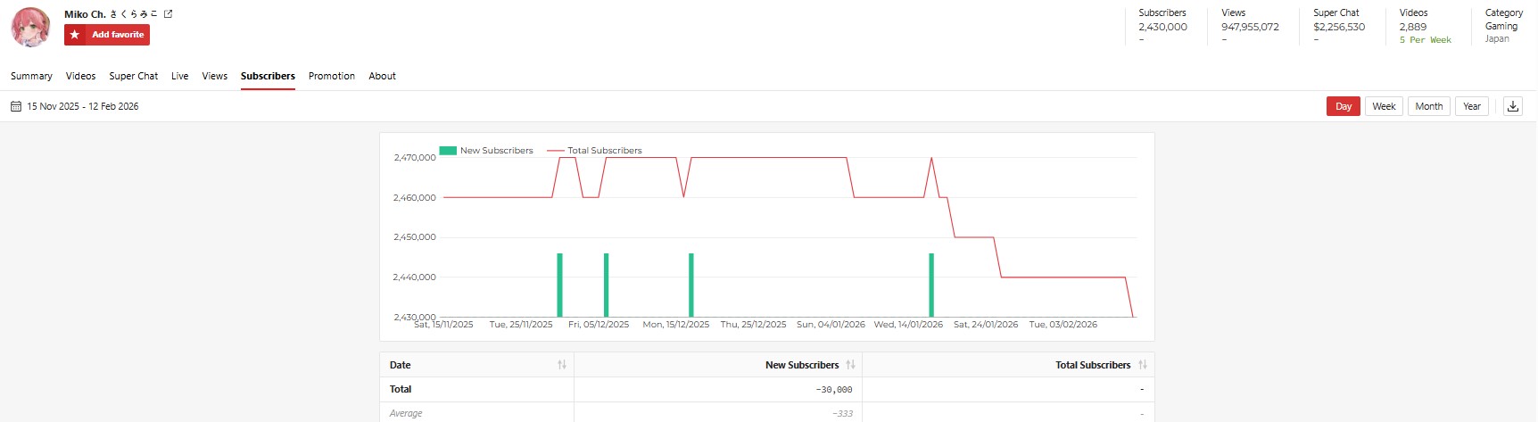Image resolution: width=1538 pixels, height=422 pixels.
Task: Switch to the Videos tab
Action: [80, 76]
